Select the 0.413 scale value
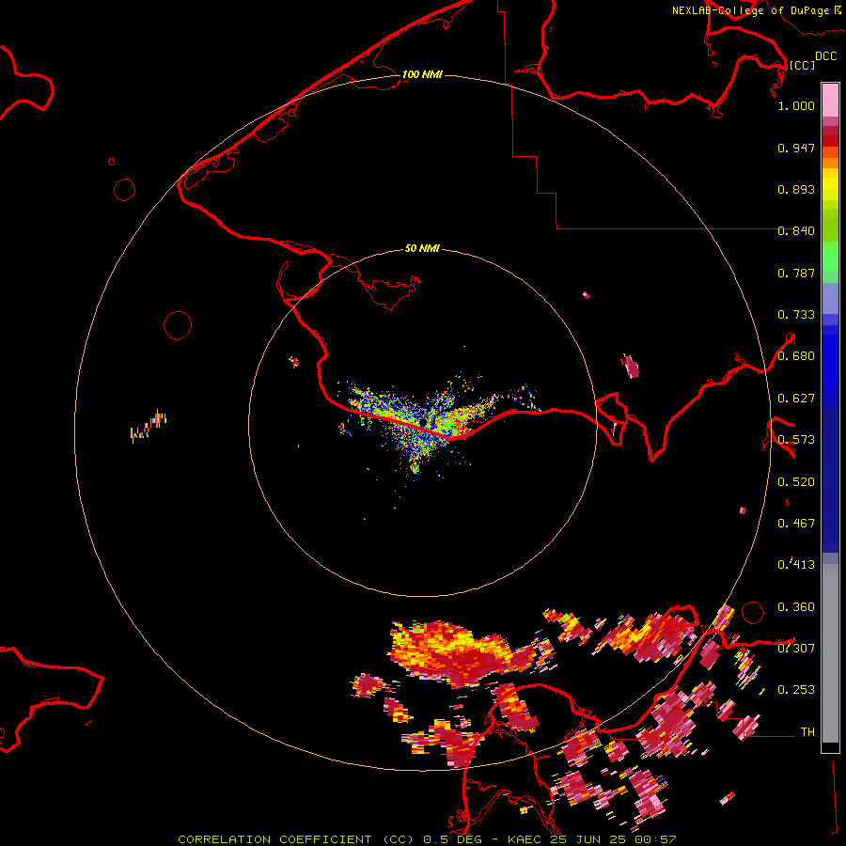 (x=796, y=565)
